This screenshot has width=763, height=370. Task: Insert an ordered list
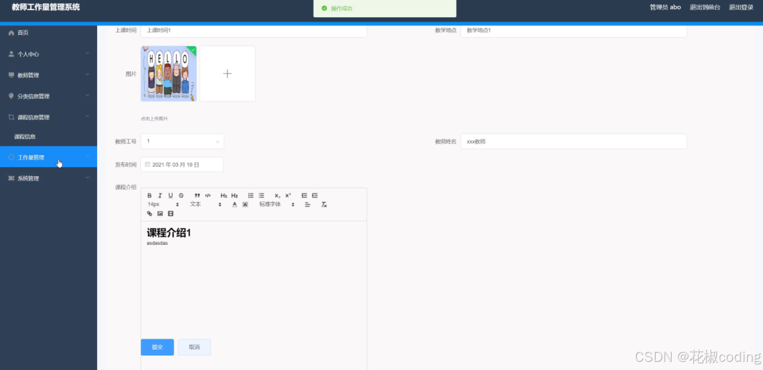point(251,195)
